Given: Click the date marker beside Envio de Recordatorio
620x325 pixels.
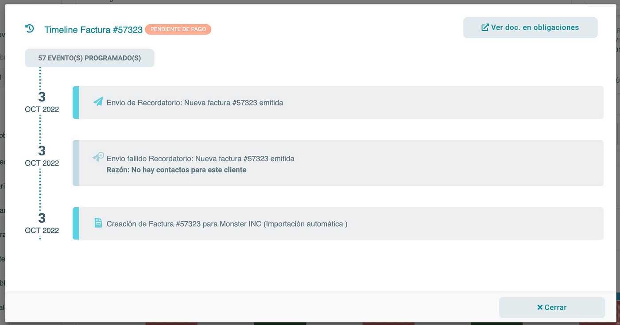Looking at the screenshot, I should [42, 102].
